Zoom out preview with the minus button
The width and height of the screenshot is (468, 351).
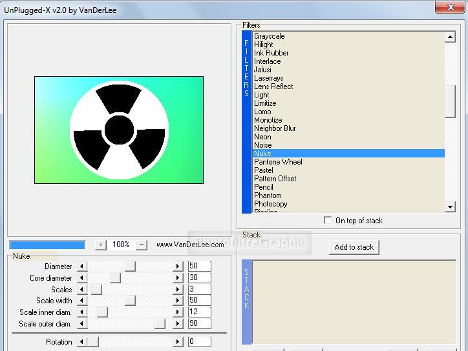point(142,245)
